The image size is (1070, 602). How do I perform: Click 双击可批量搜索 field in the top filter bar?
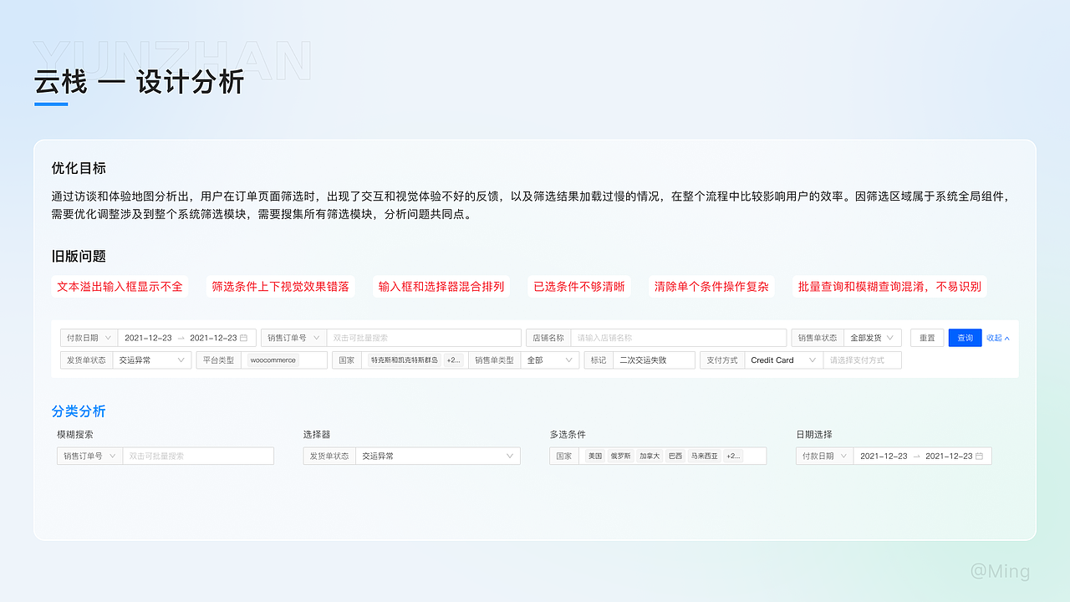[424, 338]
